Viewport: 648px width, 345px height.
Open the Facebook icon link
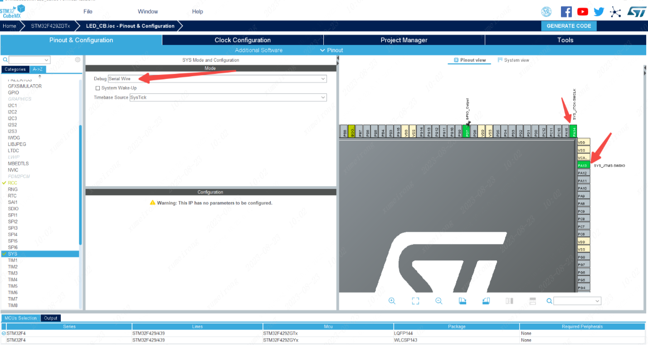pyautogui.click(x=566, y=12)
